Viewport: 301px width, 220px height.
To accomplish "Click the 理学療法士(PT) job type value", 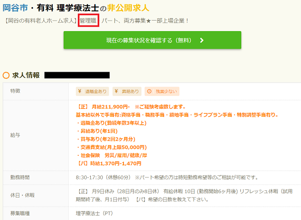I will pyautogui.click(x=94, y=213).
